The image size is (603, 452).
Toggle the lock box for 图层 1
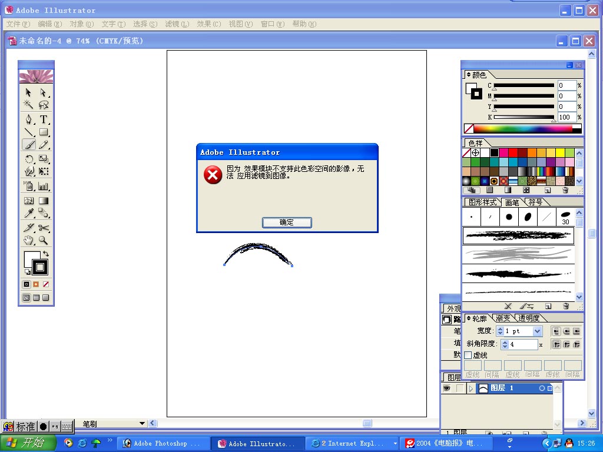(459, 388)
